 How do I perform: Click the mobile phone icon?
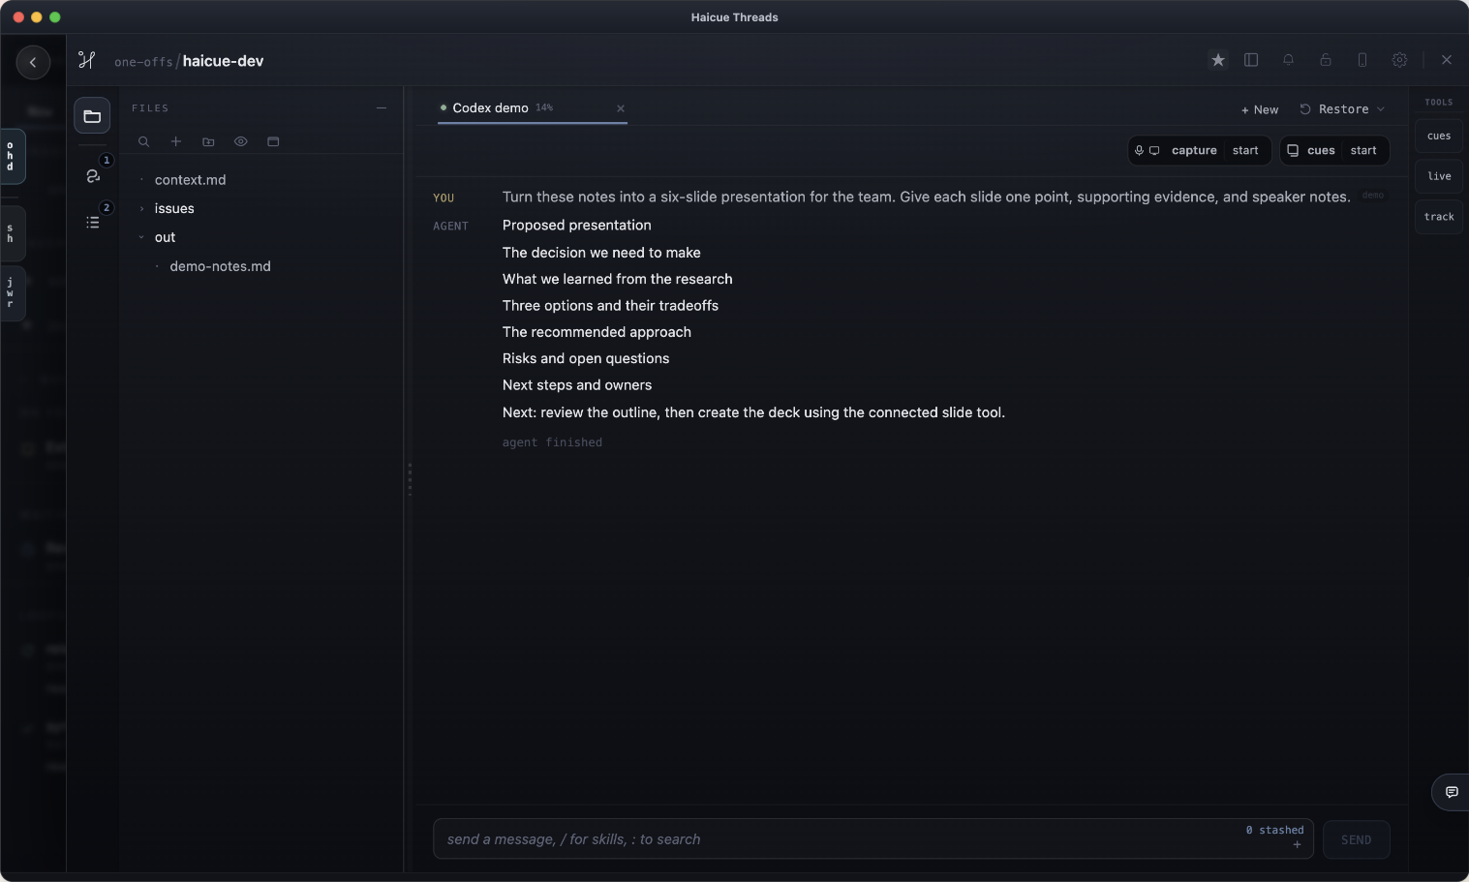1362,60
